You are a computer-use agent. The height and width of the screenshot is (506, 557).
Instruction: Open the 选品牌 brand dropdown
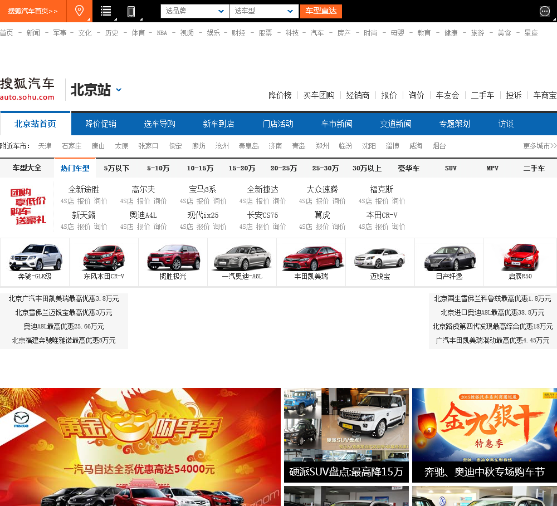pos(195,11)
